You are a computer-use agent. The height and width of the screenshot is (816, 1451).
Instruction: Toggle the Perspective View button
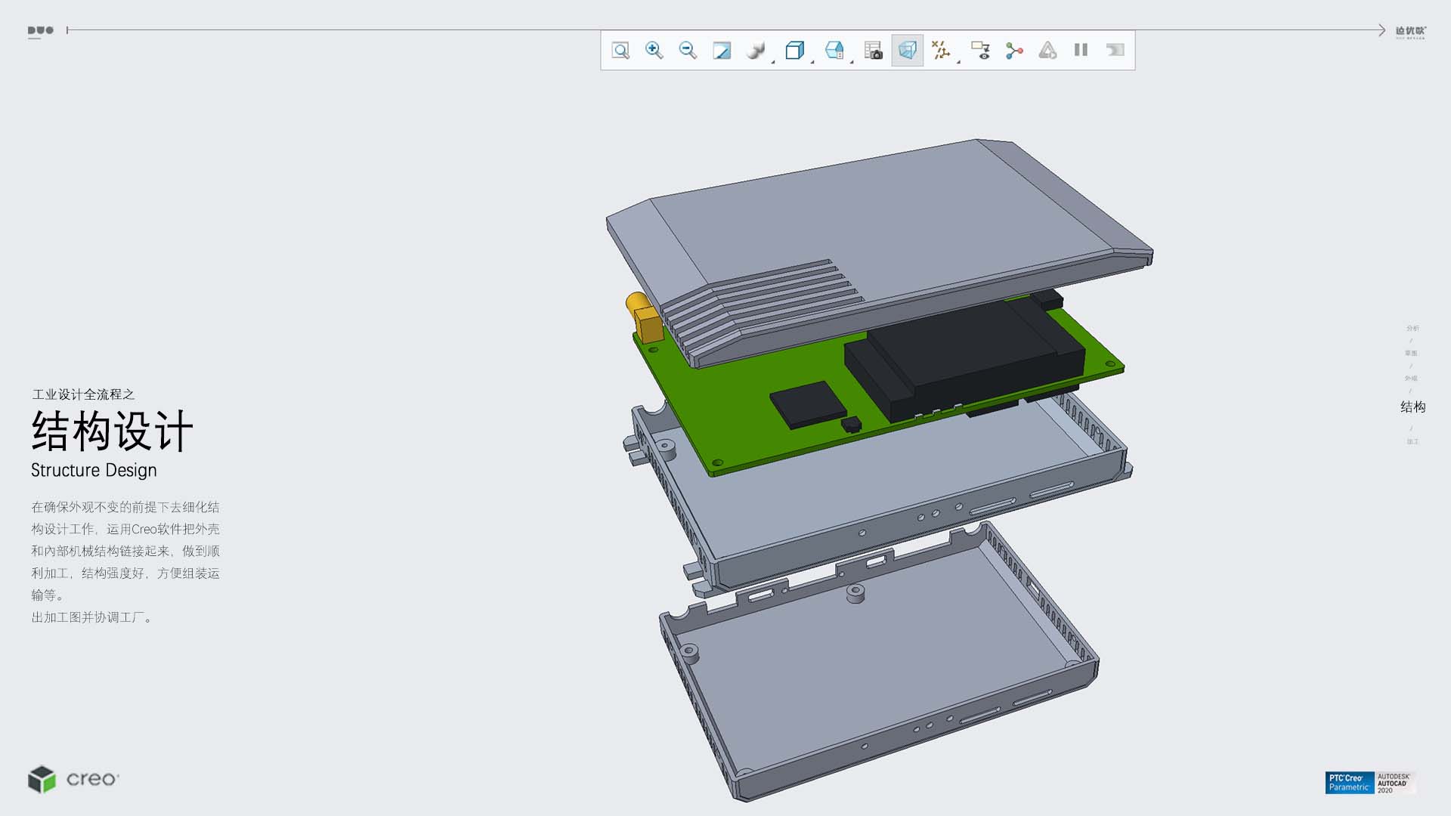pyautogui.click(x=907, y=51)
